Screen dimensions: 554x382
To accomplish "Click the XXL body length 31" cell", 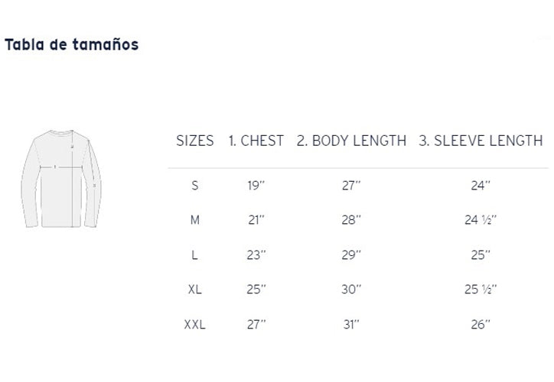I will click(x=351, y=325).
